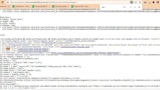The height and width of the screenshot is (90, 160).
Task: Click the 'function asyncLoad()' line
Action: [9, 84]
